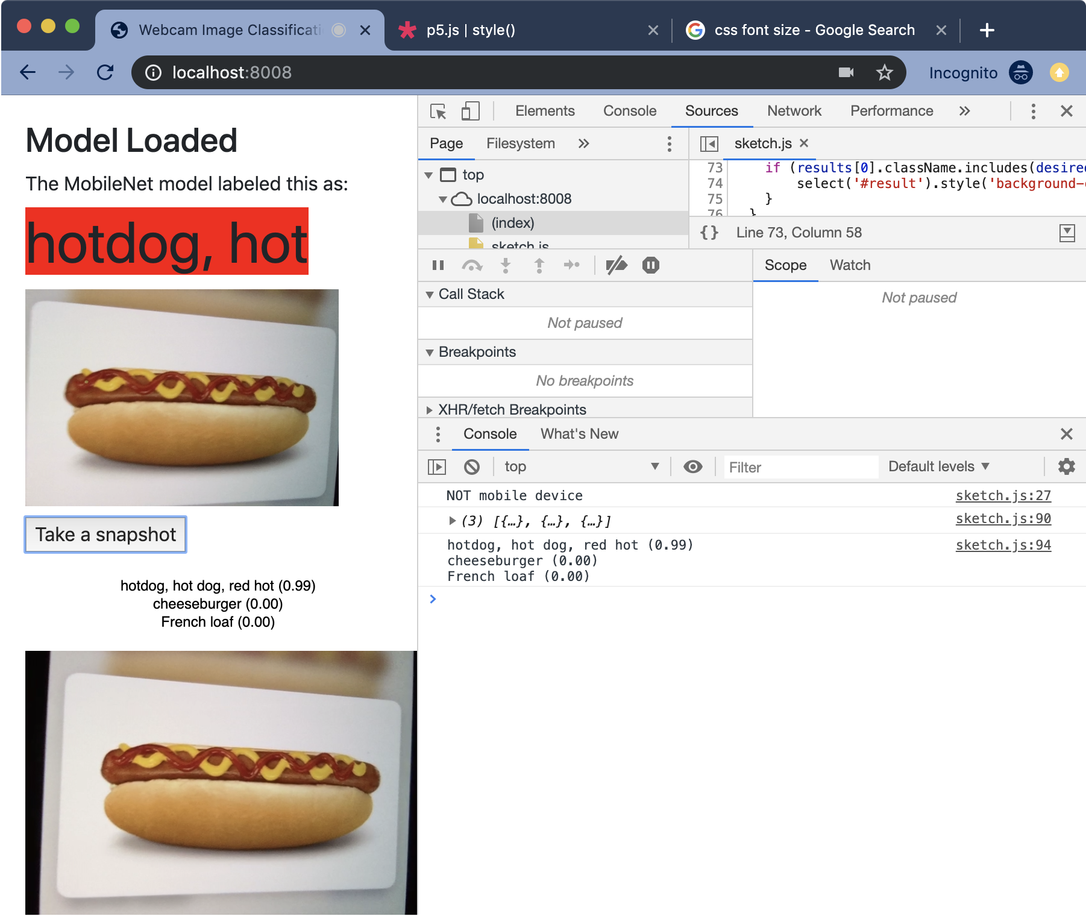
Task: Switch to the Network panel
Action: point(794,111)
